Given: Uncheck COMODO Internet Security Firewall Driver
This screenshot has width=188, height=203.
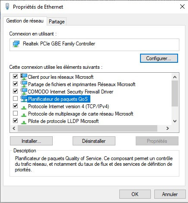Looking at the screenshot, I should 15,91.
